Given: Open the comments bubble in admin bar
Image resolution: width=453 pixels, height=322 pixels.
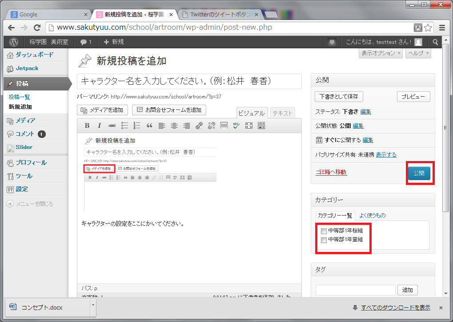Looking at the screenshot, I should (86, 42).
